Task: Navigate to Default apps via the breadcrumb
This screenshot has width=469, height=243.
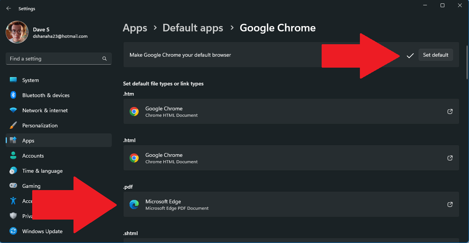Action: pos(192,28)
